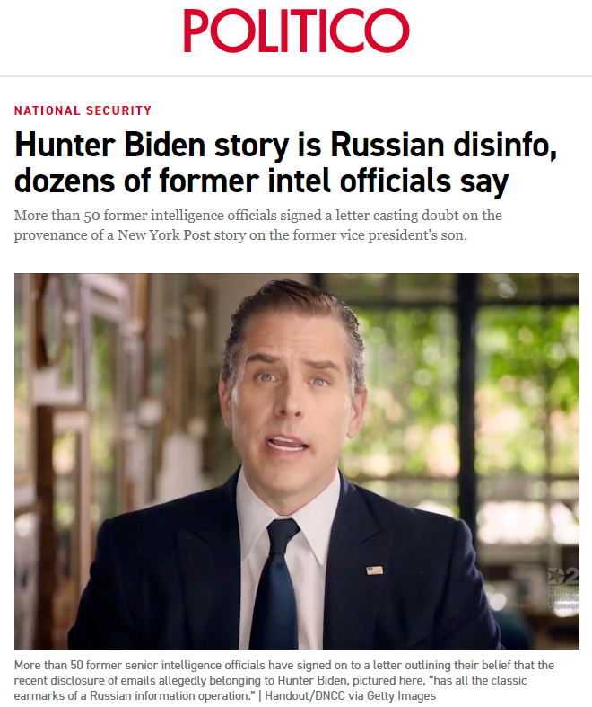The height and width of the screenshot is (707, 592).
Task: Click the convention watermark in the photo corner
Action: pos(563,588)
